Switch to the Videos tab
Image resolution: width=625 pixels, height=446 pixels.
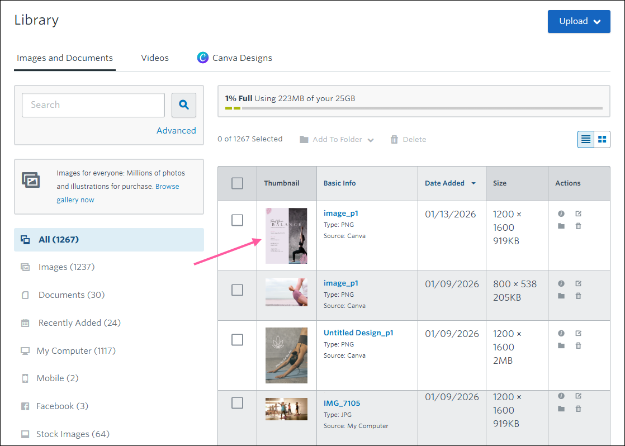coord(155,58)
